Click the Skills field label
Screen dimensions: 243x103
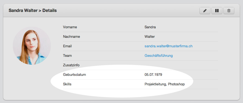click(x=67, y=84)
